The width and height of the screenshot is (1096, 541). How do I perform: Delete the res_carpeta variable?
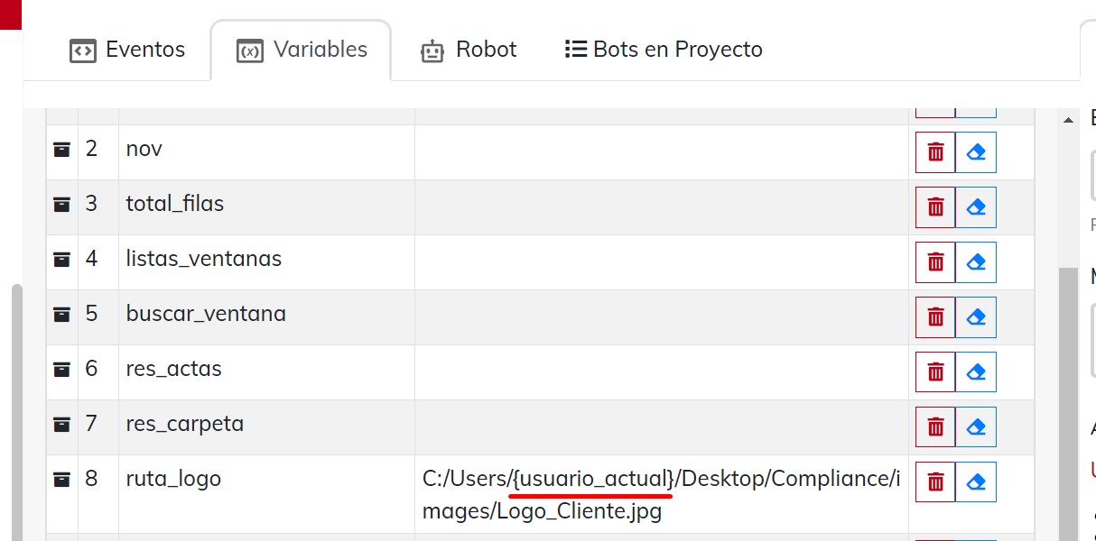[x=935, y=427]
